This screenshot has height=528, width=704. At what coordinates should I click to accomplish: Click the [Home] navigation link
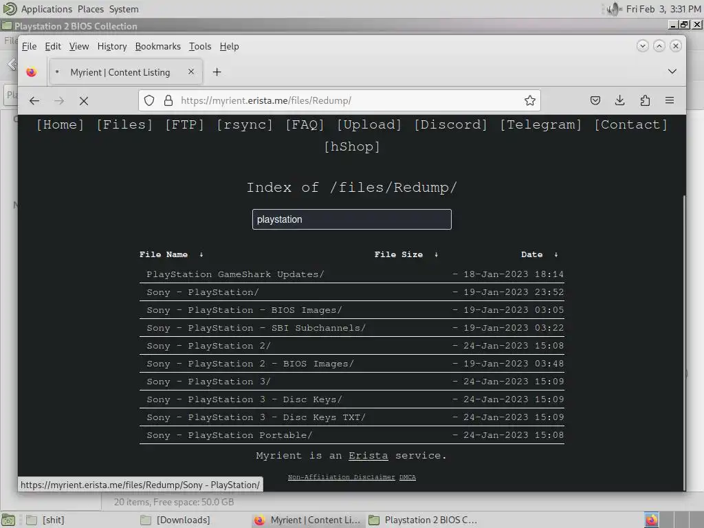click(60, 125)
